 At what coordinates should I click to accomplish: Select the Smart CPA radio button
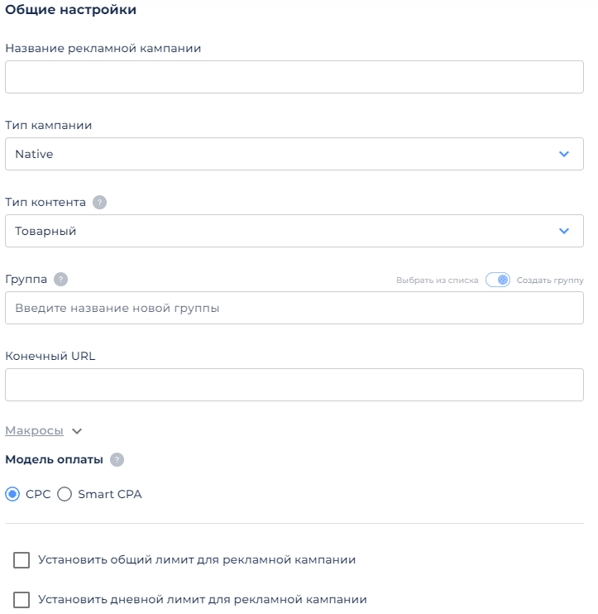coord(65,494)
